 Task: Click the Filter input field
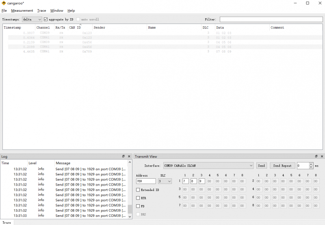pos(271,19)
